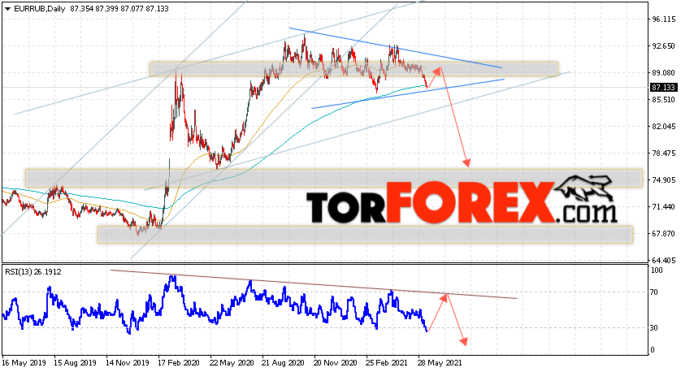
Task: Open the chart menu triangle beside EURRUB
Action: 7,9
